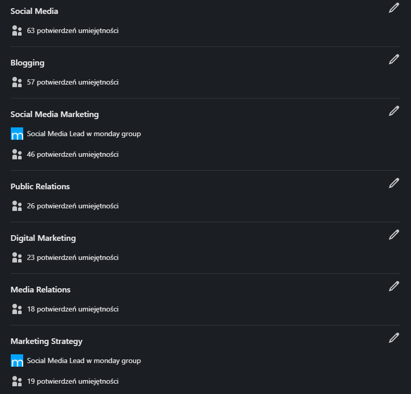Screen dimensions: 411x394
Task: Click the pencil icon next to Blogging
Action: tap(394, 59)
